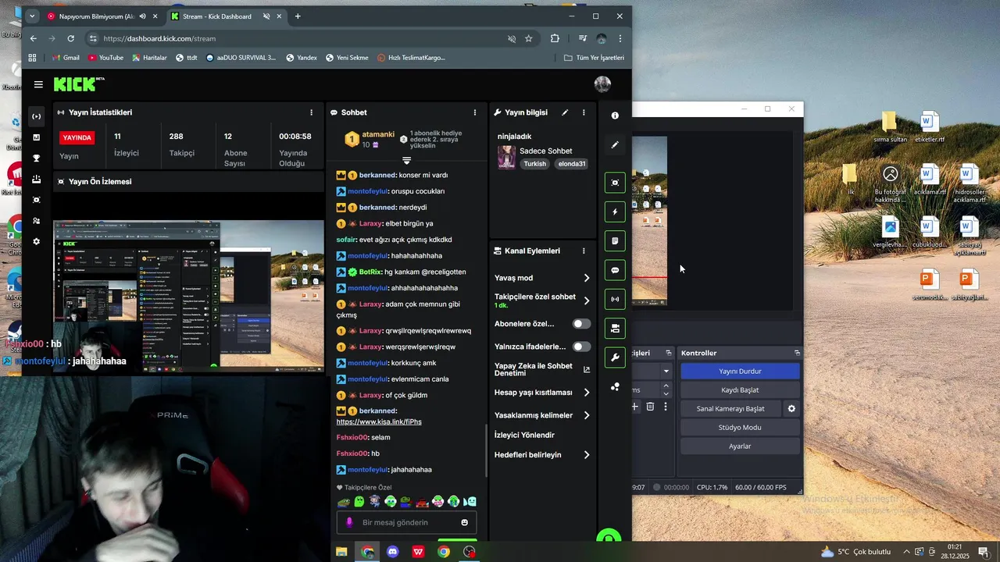Click the three-dots cluster icon in right bar
This screenshot has height=562, width=1000.
pyautogui.click(x=615, y=387)
